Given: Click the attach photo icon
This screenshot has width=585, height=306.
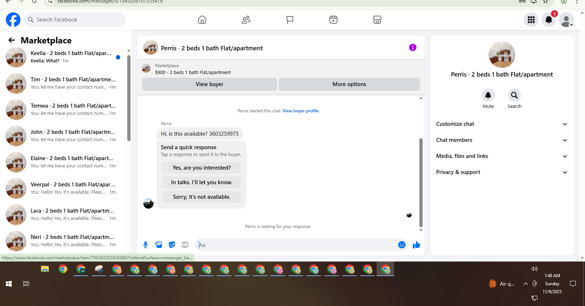Looking at the screenshot, I should [159, 245].
